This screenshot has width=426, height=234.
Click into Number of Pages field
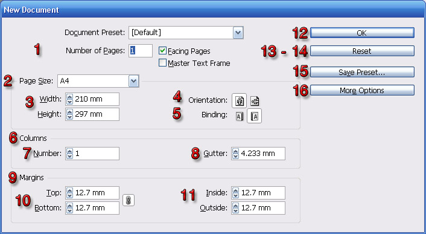coord(141,51)
